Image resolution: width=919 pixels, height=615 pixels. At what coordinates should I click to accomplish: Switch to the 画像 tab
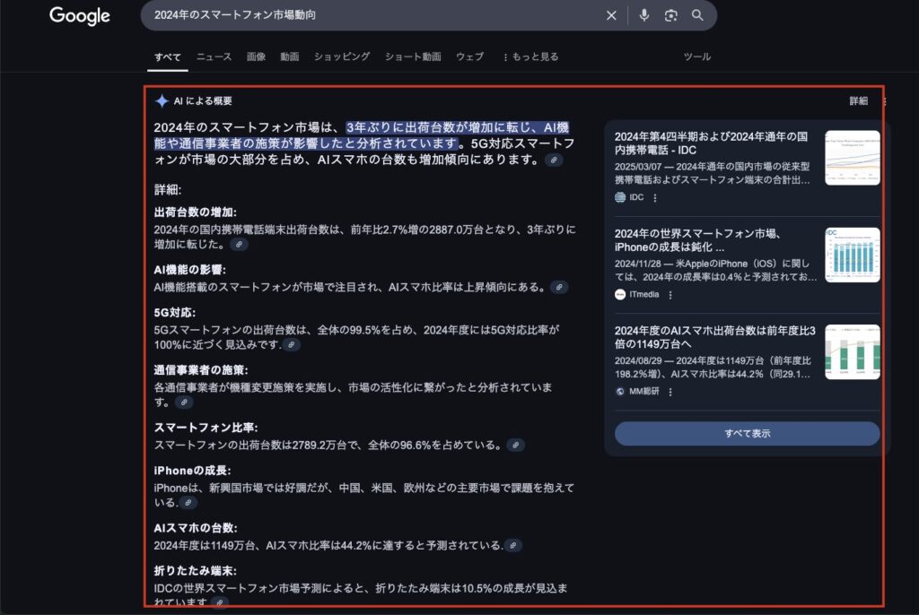[x=256, y=56]
